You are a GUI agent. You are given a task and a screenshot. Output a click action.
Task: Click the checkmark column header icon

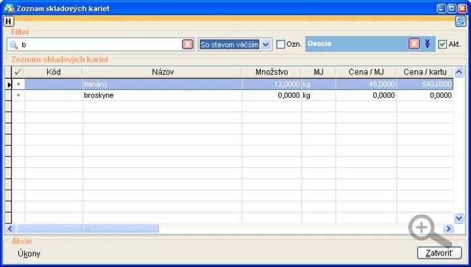(x=18, y=72)
